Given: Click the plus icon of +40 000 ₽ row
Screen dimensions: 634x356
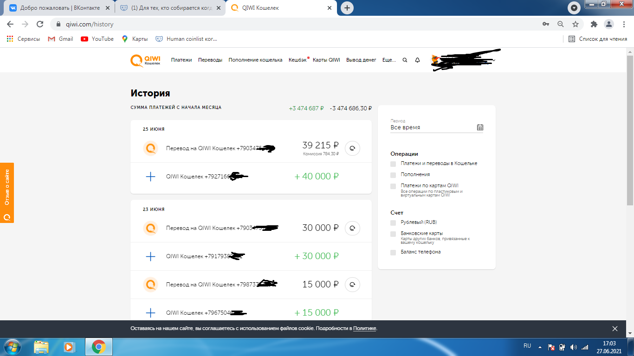Looking at the screenshot, I should tap(150, 177).
